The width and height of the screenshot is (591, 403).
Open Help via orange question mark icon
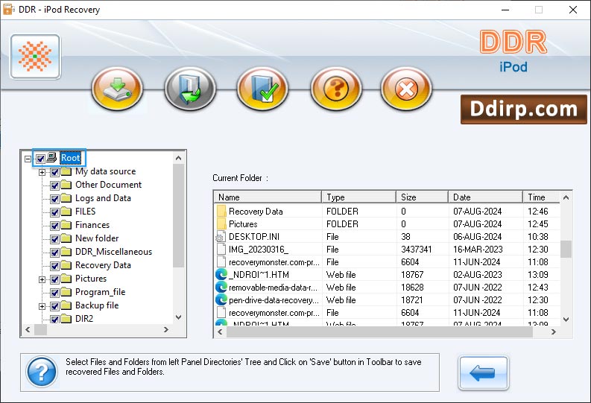[x=336, y=89]
